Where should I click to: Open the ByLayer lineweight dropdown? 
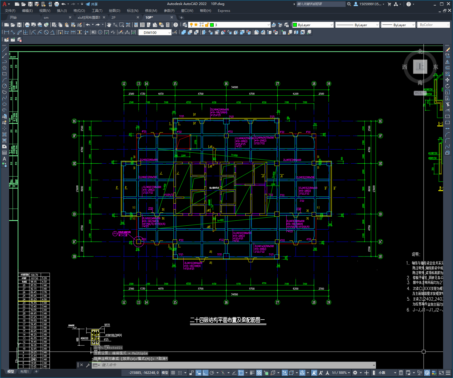pyautogui.click(x=398, y=25)
